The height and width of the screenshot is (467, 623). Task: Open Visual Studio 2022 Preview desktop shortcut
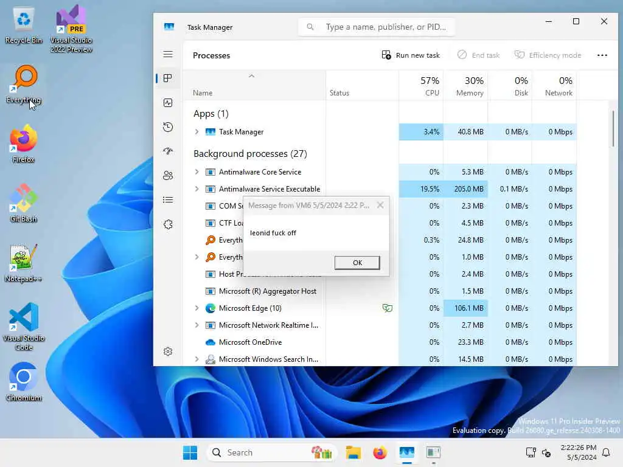(x=71, y=29)
